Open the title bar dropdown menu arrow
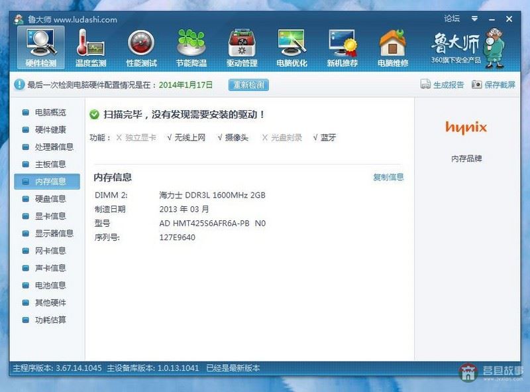The height and width of the screenshot is (392, 530). point(474,19)
